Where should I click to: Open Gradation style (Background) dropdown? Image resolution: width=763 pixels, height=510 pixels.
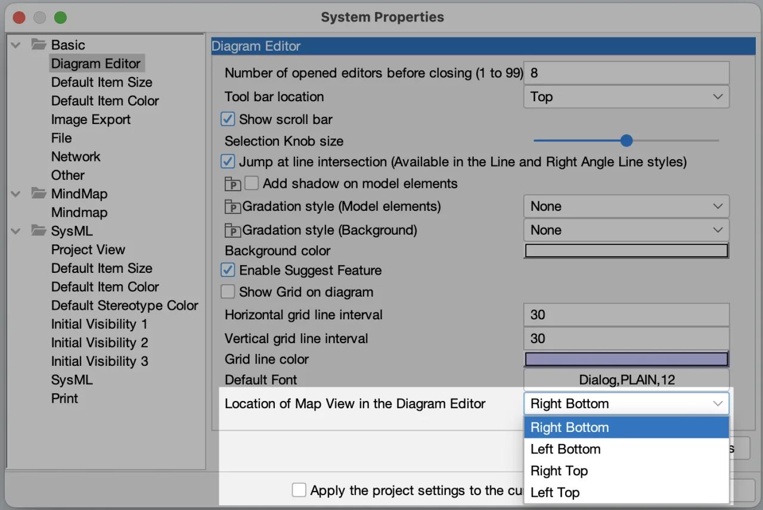[x=626, y=230]
